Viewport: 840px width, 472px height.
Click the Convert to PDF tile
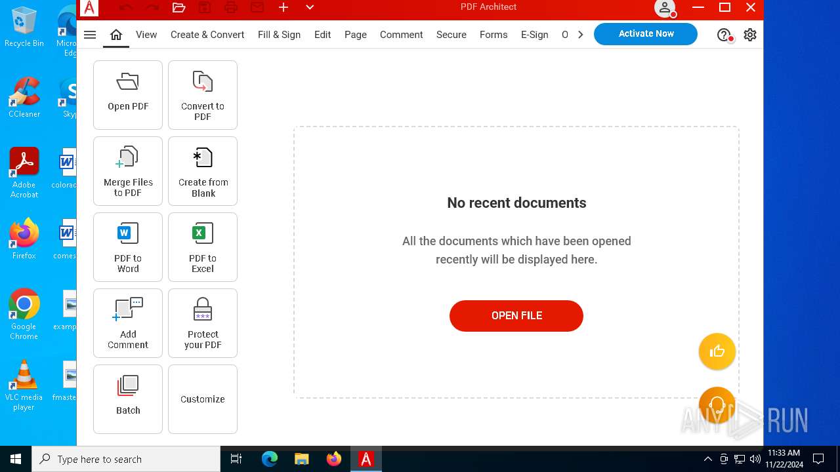coord(203,95)
